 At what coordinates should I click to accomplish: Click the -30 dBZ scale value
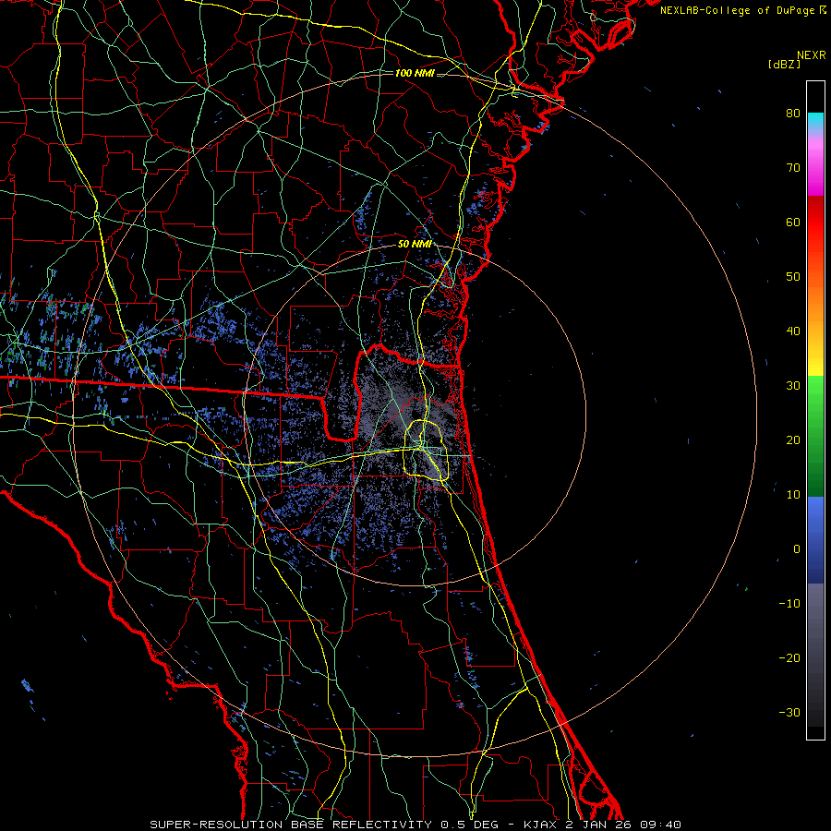pyautogui.click(x=789, y=712)
